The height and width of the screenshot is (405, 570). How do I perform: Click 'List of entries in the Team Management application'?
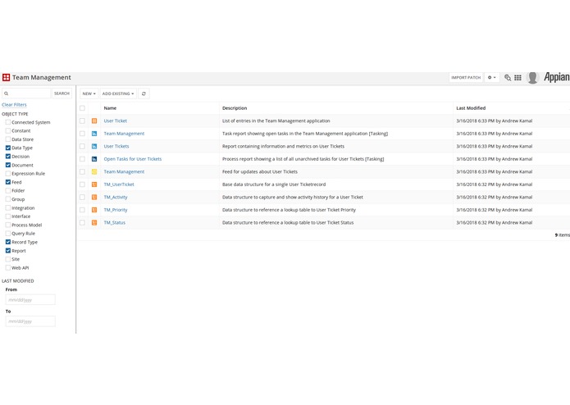point(276,121)
